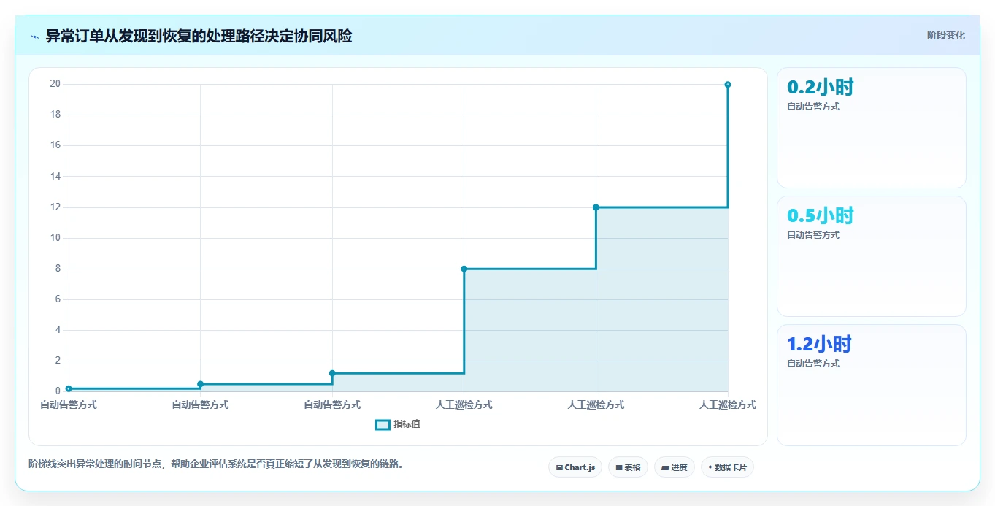995x506 pixels.
Task: Click the y-axis label 6
Action: tap(58, 299)
